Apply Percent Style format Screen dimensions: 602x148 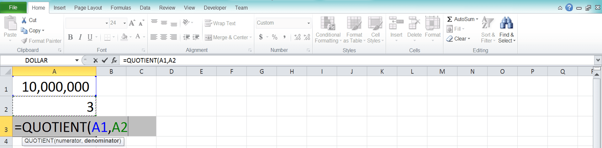[275, 37]
